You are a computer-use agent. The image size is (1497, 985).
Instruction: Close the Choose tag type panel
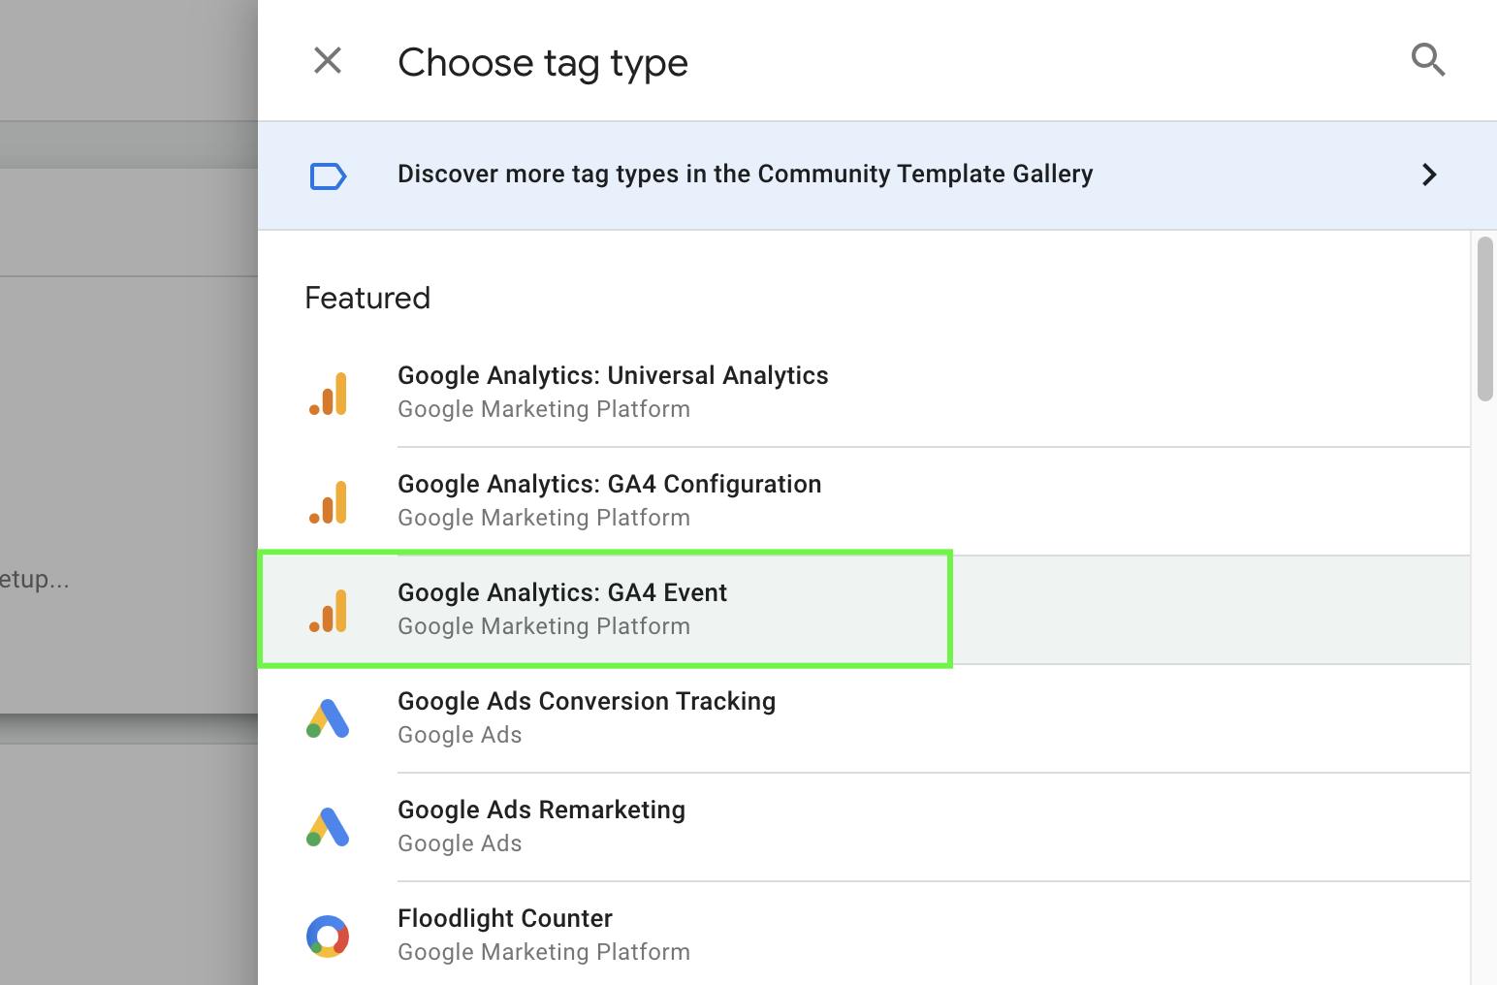[x=328, y=61]
